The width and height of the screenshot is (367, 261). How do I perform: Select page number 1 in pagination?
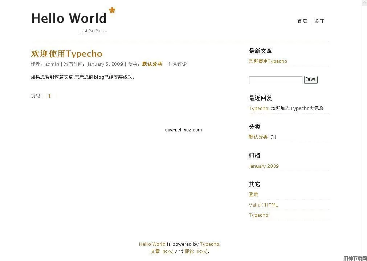50,96
